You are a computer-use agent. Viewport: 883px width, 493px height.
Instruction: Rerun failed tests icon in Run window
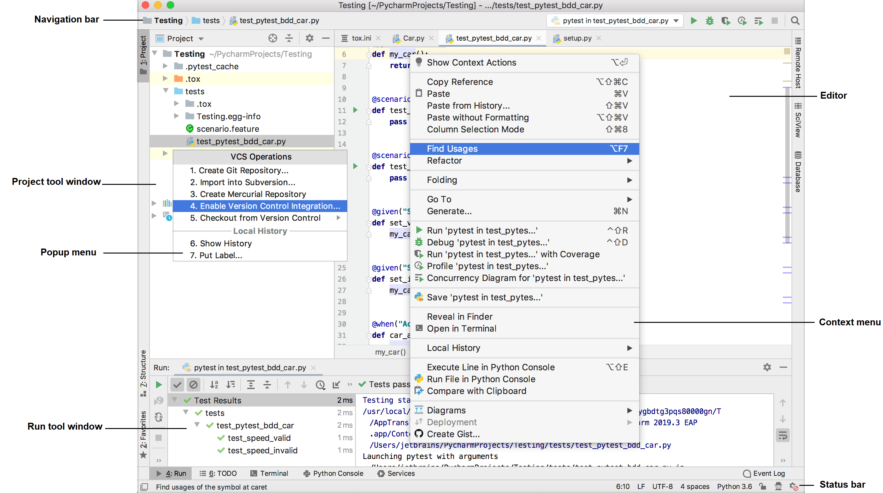pos(159,401)
